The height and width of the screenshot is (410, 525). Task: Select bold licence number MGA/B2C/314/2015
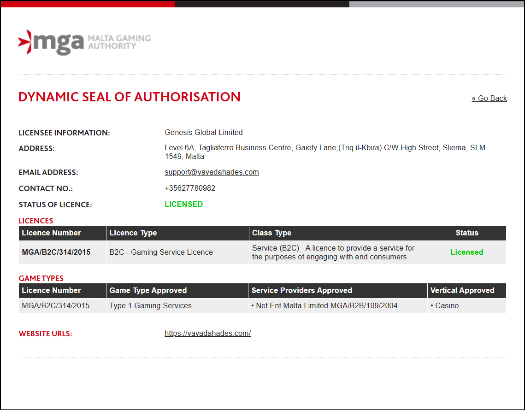[56, 252]
